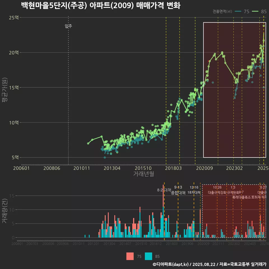Click the 18차대책 policy label
Viewport: 269px width, 269px height.
194,193
